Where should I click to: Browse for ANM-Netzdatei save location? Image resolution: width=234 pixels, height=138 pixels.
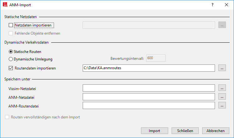click(222, 97)
